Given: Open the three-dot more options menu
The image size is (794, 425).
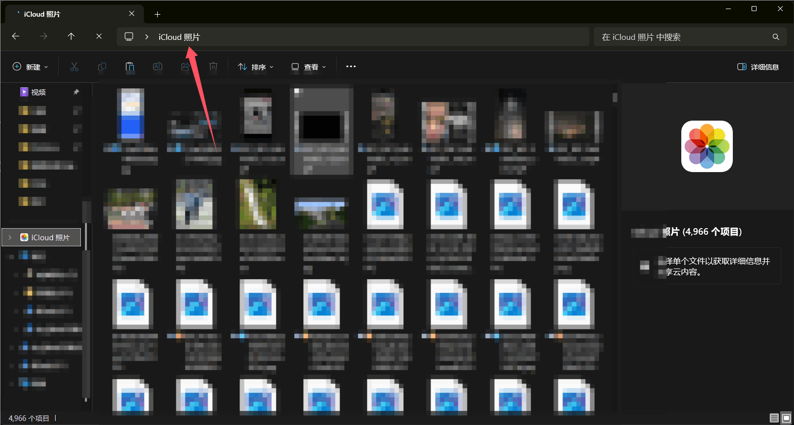Looking at the screenshot, I should pyautogui.click(x=351, y=67).
